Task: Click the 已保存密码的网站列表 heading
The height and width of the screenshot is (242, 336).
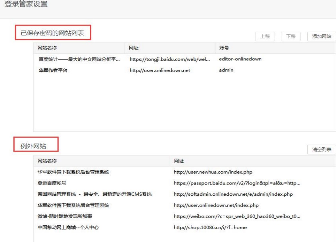Action: pyautogui.click(x=52, y=33)
